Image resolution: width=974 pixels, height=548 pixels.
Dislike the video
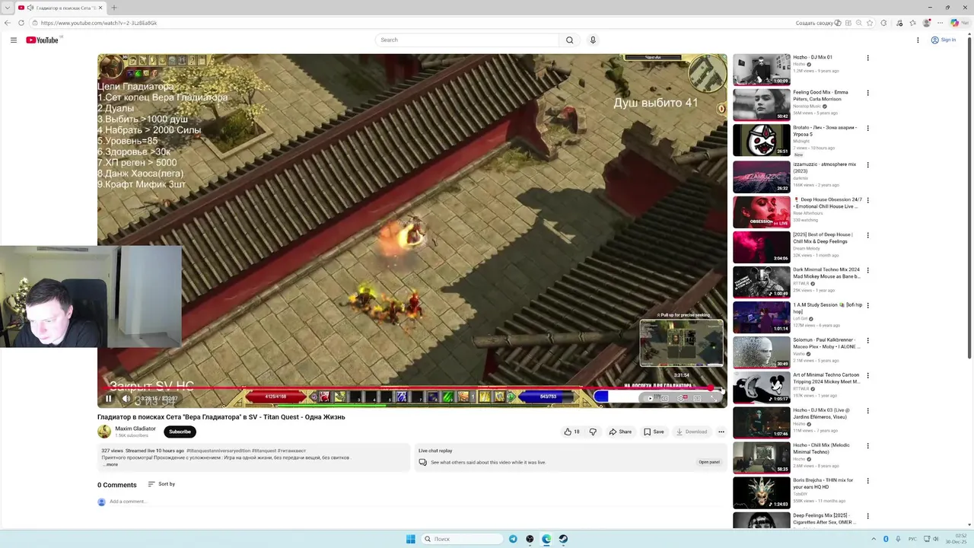click(x=593, y=432)
